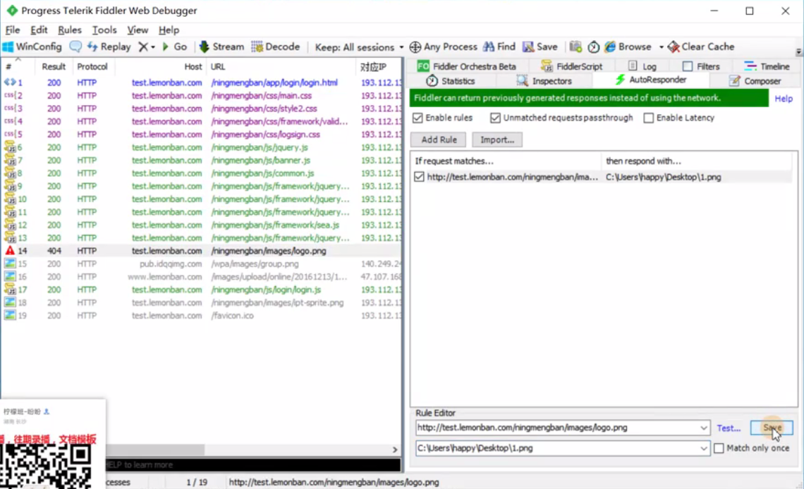
Task: Click the Fiddler app icon in the title bar
Action: coord(12,11)
